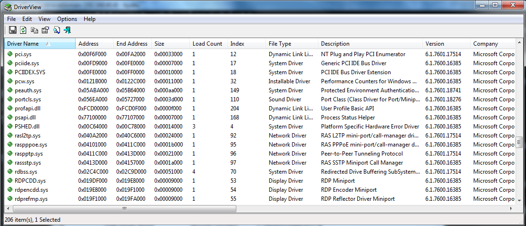Sort by the Address column header
The height and width of the screenshot is (226, 526).
coord(95,44)
